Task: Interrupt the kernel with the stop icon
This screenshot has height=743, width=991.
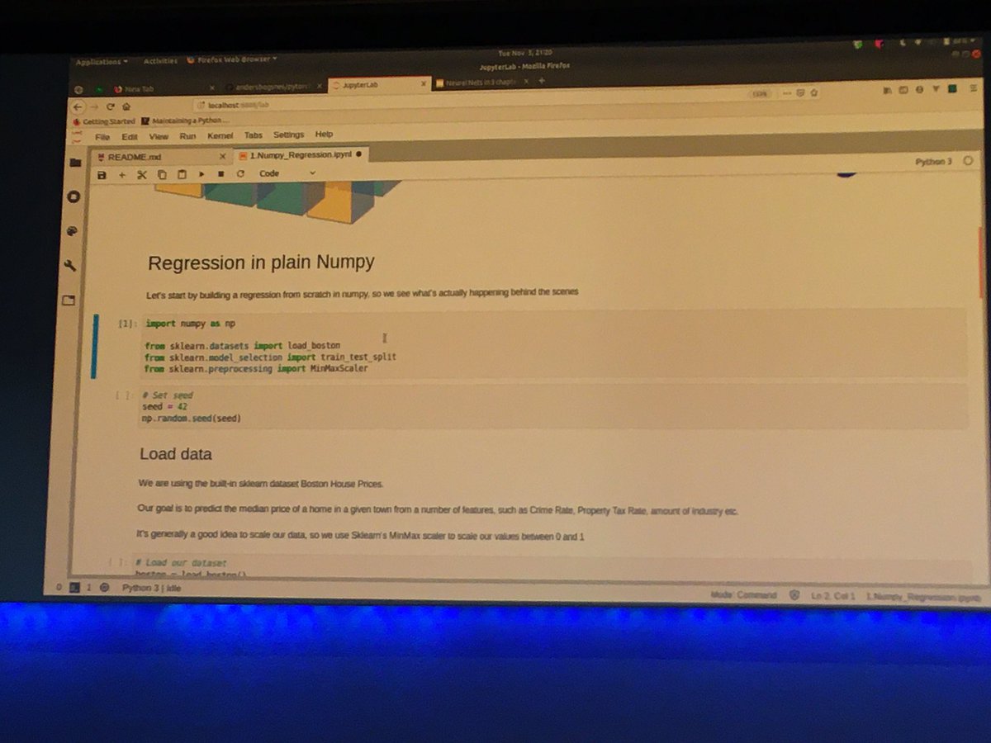Action: tap(220, 174)
